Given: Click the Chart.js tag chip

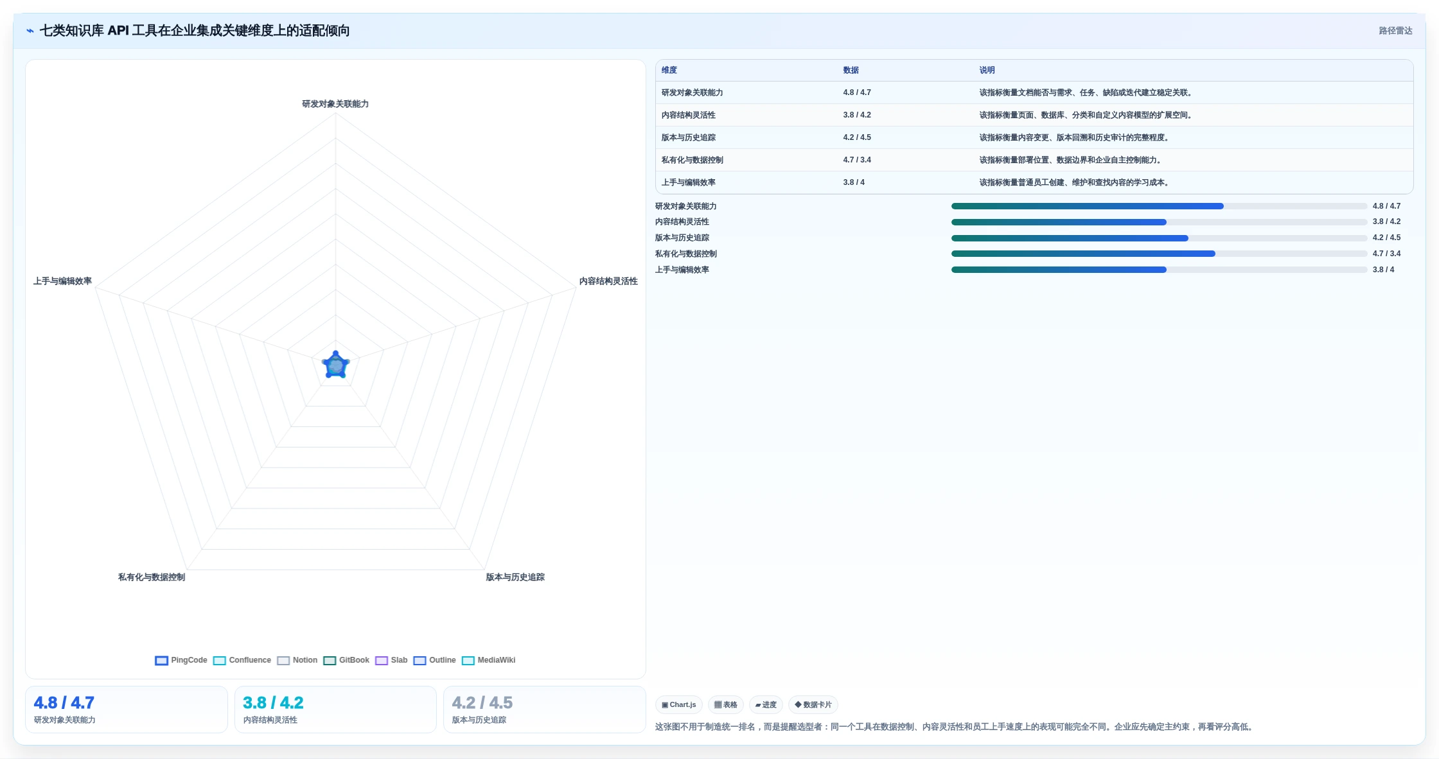Looking at the screenshot, I should click(679, 704).
